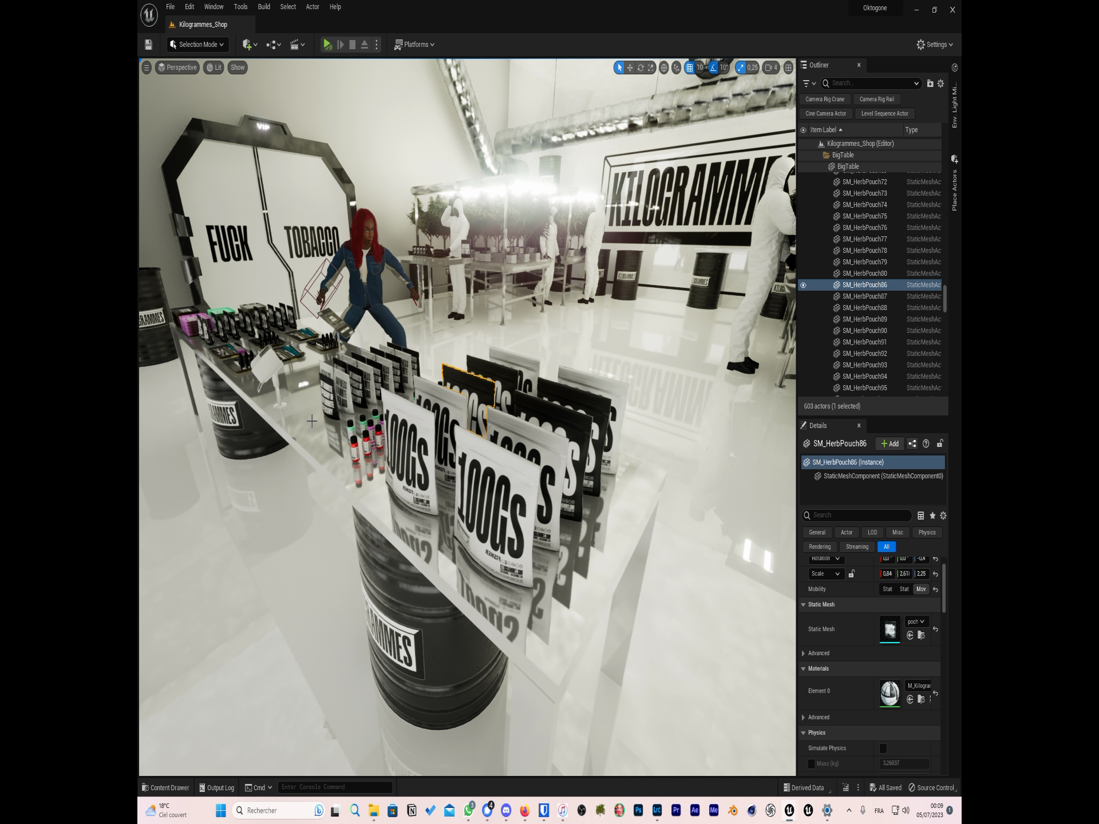Screen dimensions: 1099x824
Task: Click the Add component button
Action: pos(890,443)
